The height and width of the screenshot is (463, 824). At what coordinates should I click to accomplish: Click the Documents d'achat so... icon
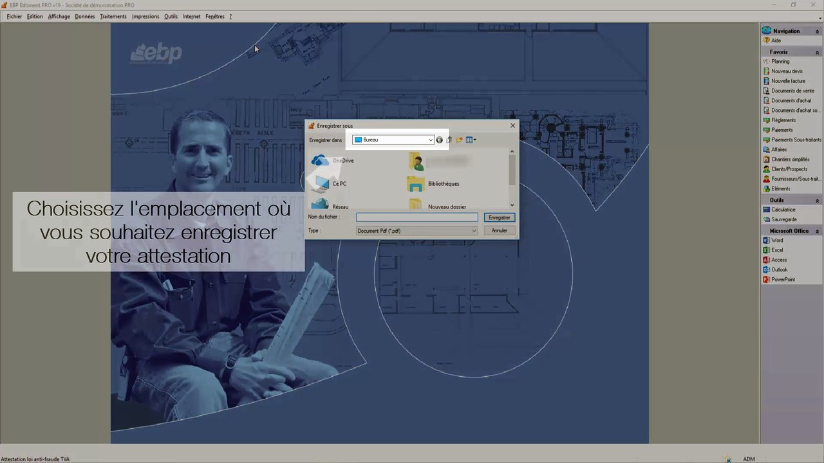766,111
